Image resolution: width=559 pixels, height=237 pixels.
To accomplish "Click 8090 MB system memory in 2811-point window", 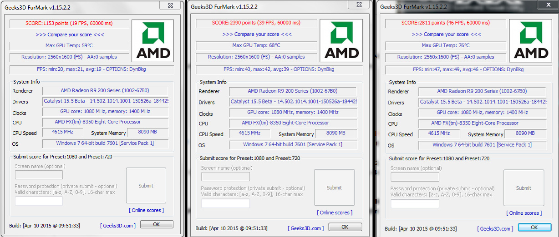I will coord(525,133).
